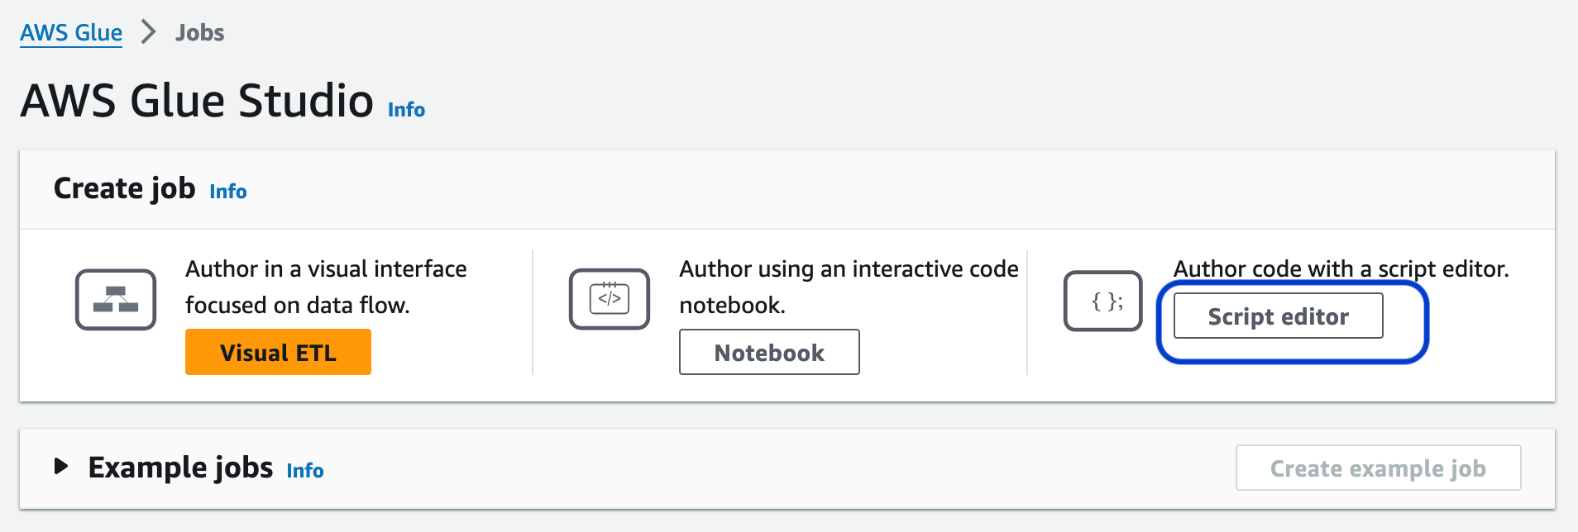Click 'Author in a visual interface' description

[x=326, y=287]
